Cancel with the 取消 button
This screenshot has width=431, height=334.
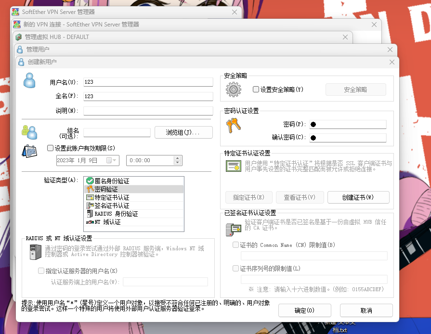(366, 310)
